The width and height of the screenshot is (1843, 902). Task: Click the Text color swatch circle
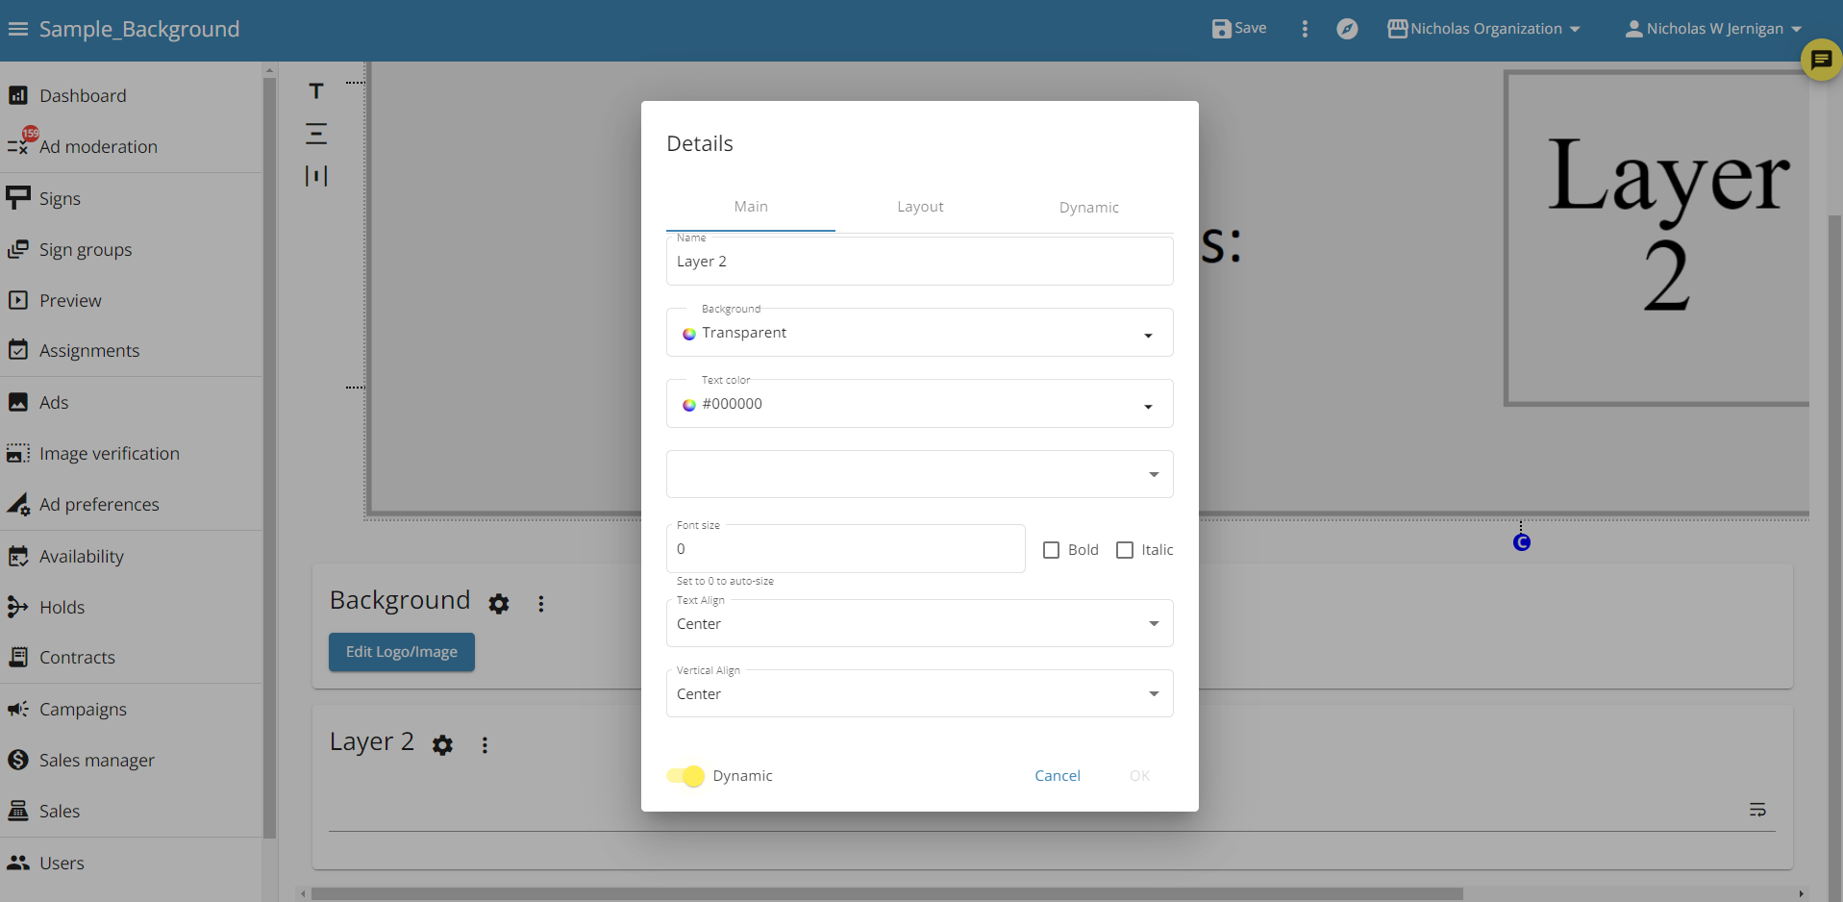(x=689, y=405)
